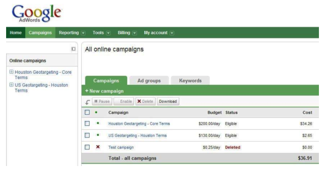Image resolution: width=323 pixels, height=175 pixels.
Task: Collapse the left sidebar panel icon
Action: coord(73,49)
